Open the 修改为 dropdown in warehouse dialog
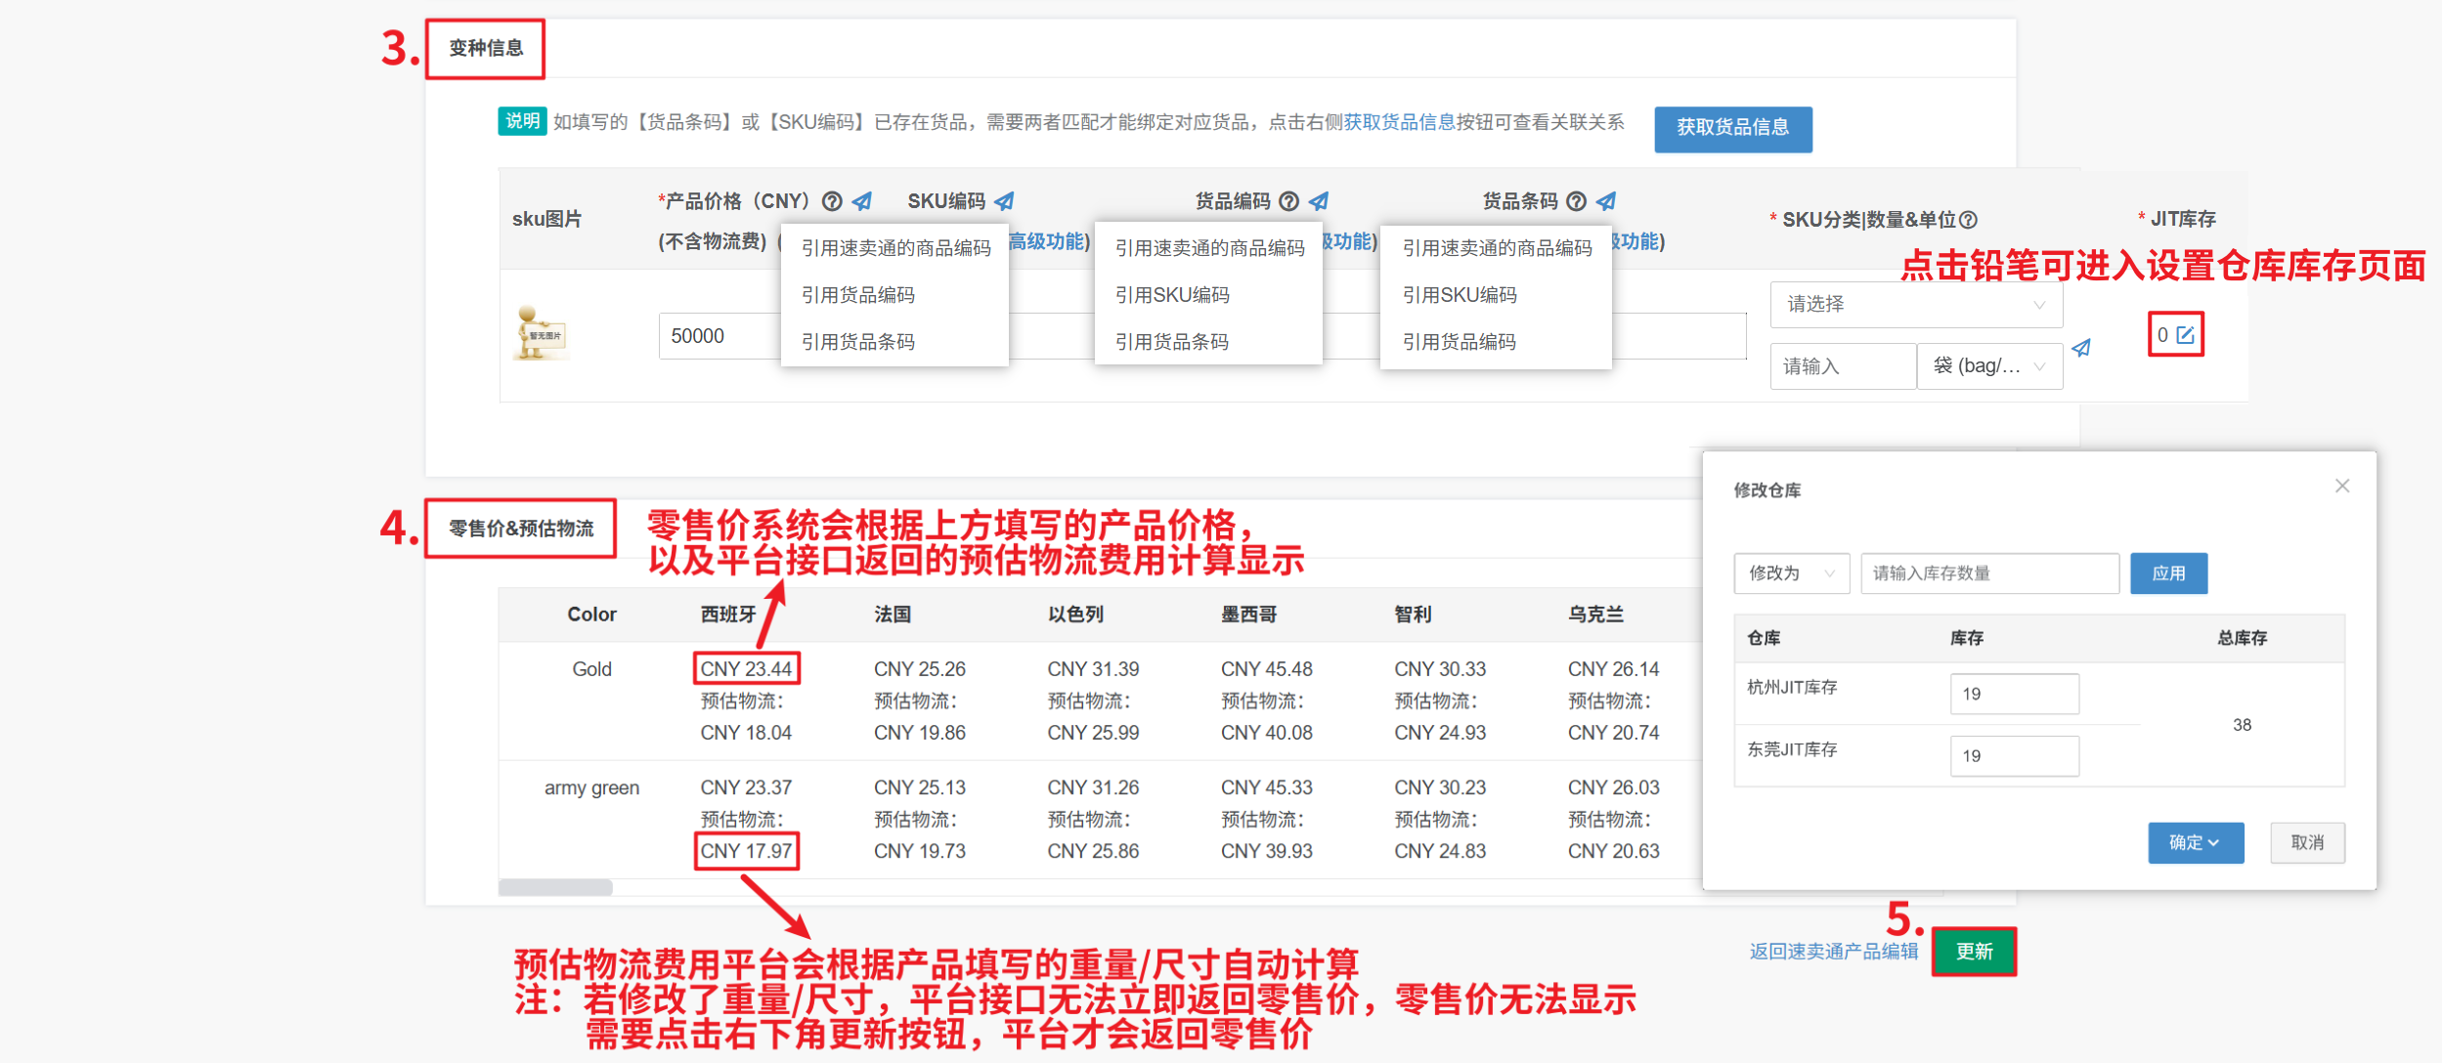The width and height of the screenshot is (2442, 1063). click(1791, 574)
